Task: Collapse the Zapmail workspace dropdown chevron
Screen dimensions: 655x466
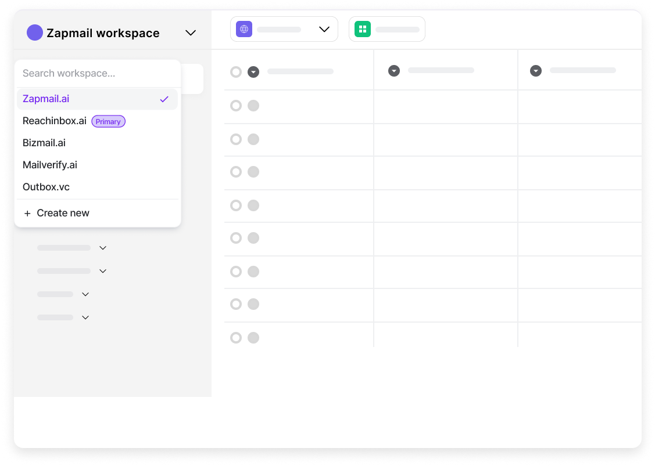Action: pyautogui.click(x=191, y=33)
